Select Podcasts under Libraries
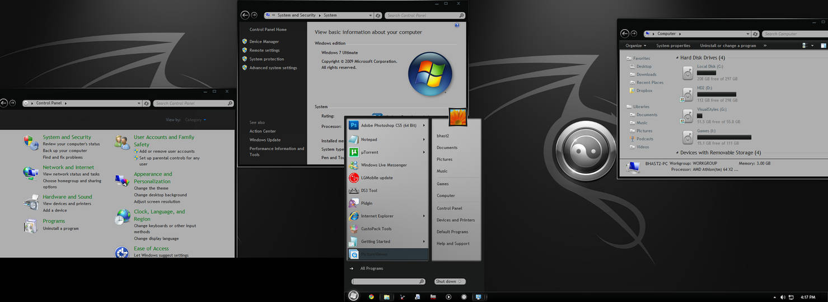This screenshot has width=828, height=302. [645, 139]
